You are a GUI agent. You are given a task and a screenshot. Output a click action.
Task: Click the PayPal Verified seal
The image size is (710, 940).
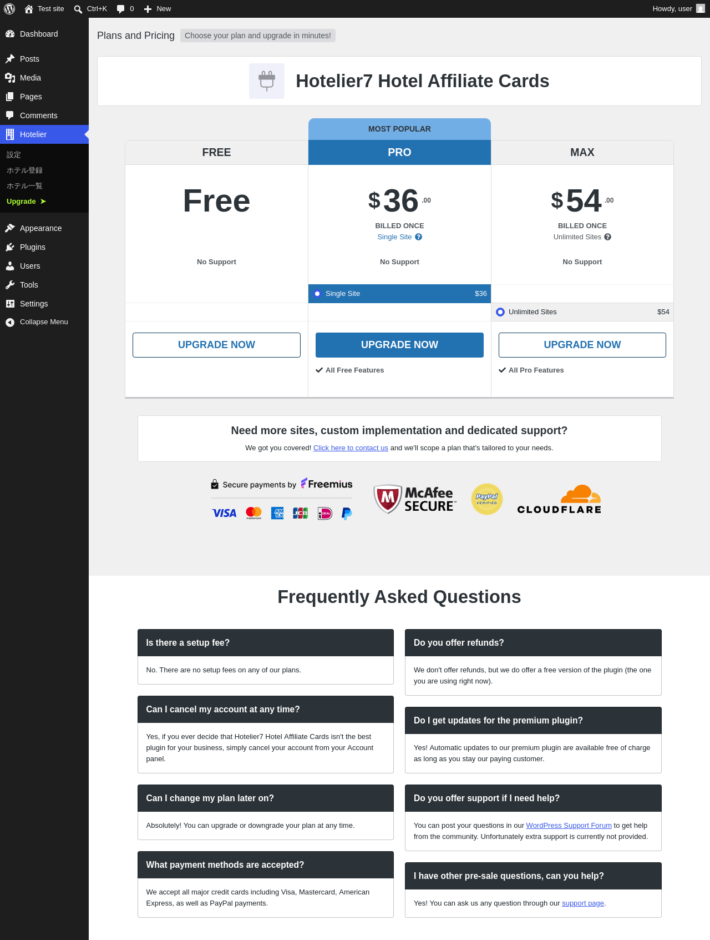(487, 499)
